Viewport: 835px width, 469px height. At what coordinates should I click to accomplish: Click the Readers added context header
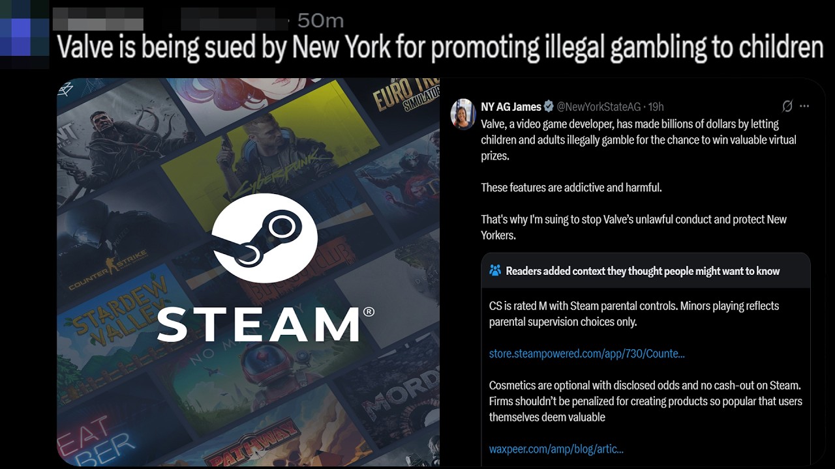[x=643, y=271]
